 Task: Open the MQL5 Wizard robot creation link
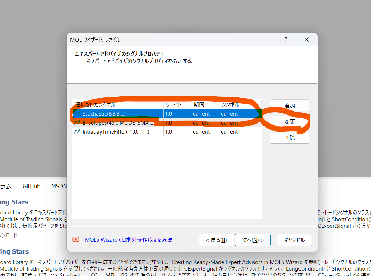(129, 240)
